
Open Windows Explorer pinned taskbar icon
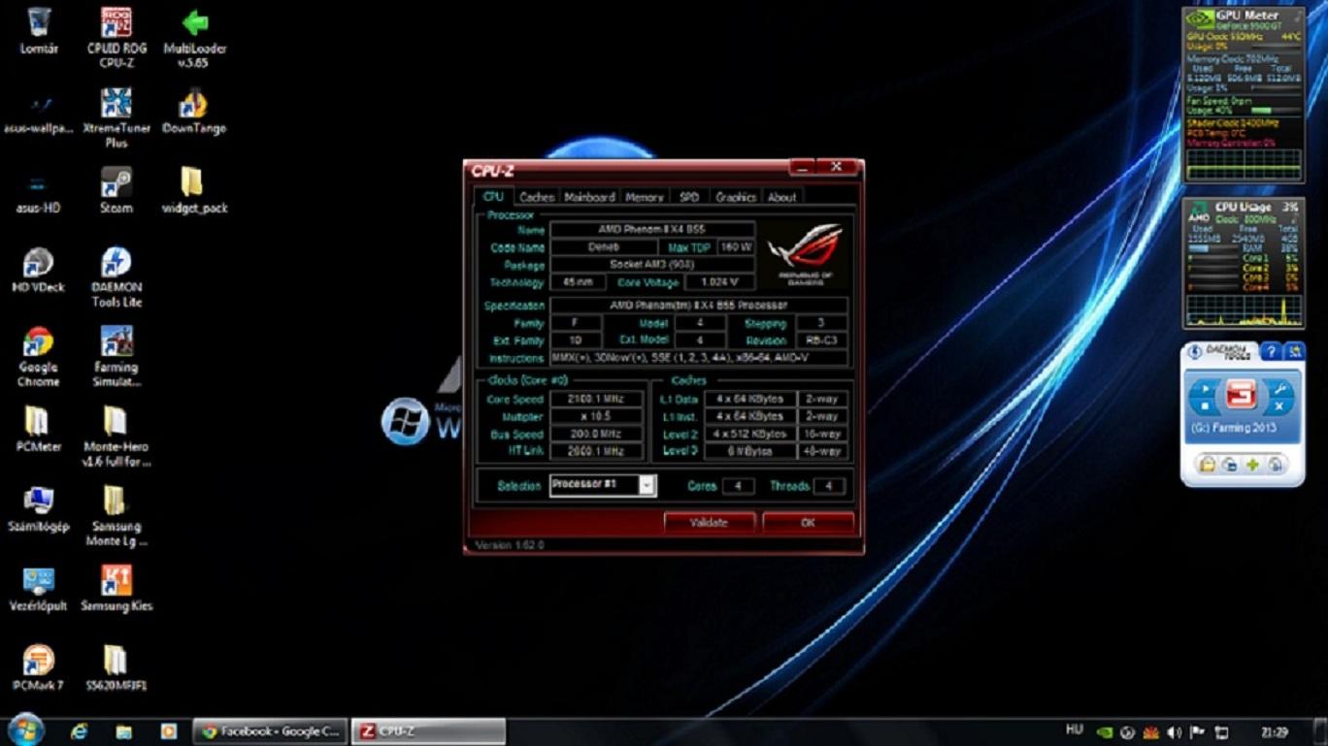click(123, 731)
